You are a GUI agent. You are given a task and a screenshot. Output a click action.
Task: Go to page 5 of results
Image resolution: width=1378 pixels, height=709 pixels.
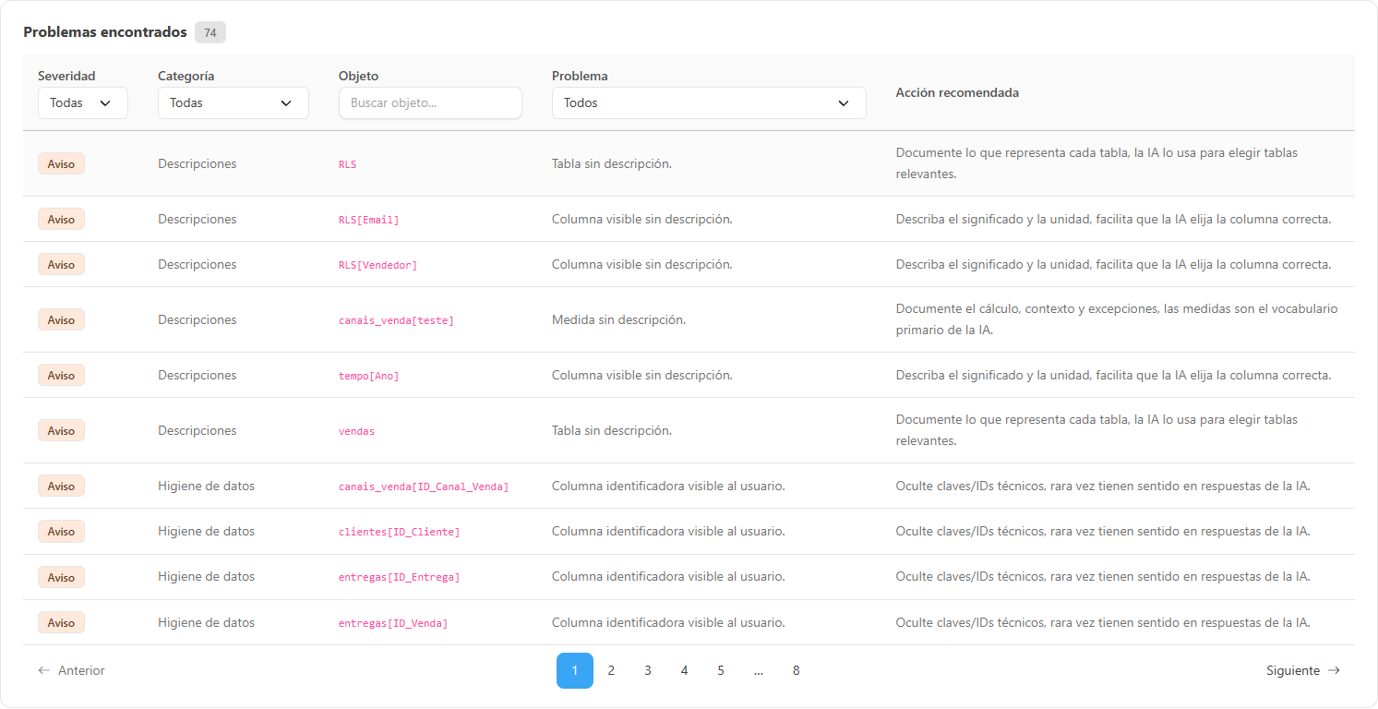tap(721, 671)
